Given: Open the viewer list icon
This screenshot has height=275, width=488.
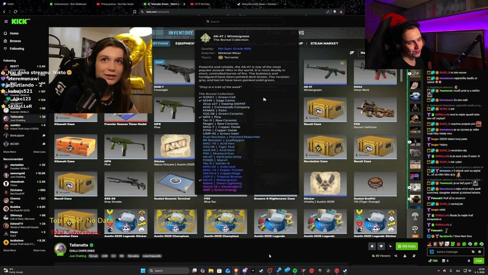Looking at the screenshot, I should click(x=414, y=256).
